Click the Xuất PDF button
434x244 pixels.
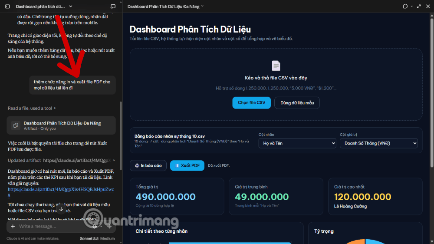[x=187, y=165]
